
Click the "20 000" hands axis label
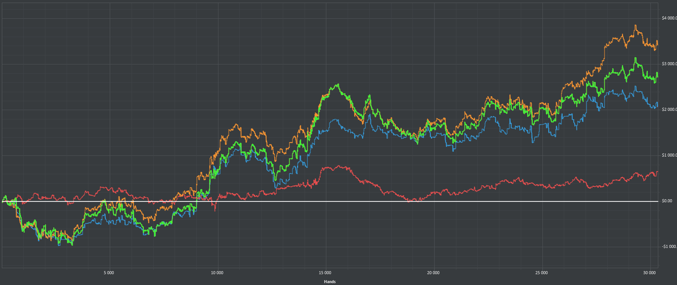[x=433, y=273]
